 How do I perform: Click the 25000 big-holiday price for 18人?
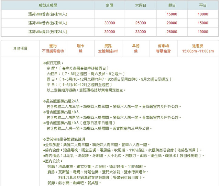[x=141, y=23]
